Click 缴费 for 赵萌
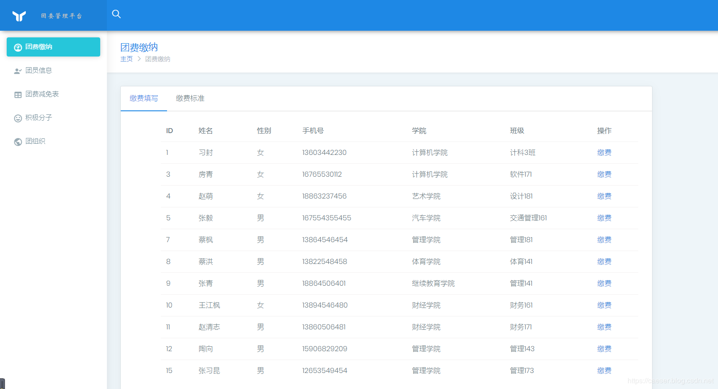Image resolution: width=718 pixels, height=389 pixels. tap(604, 196)
